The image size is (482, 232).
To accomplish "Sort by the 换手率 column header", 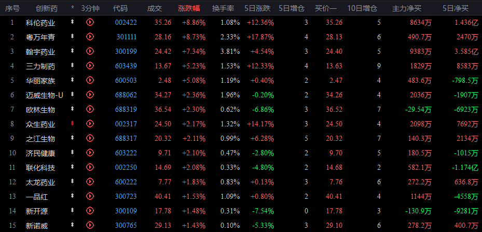I will 223,8.
